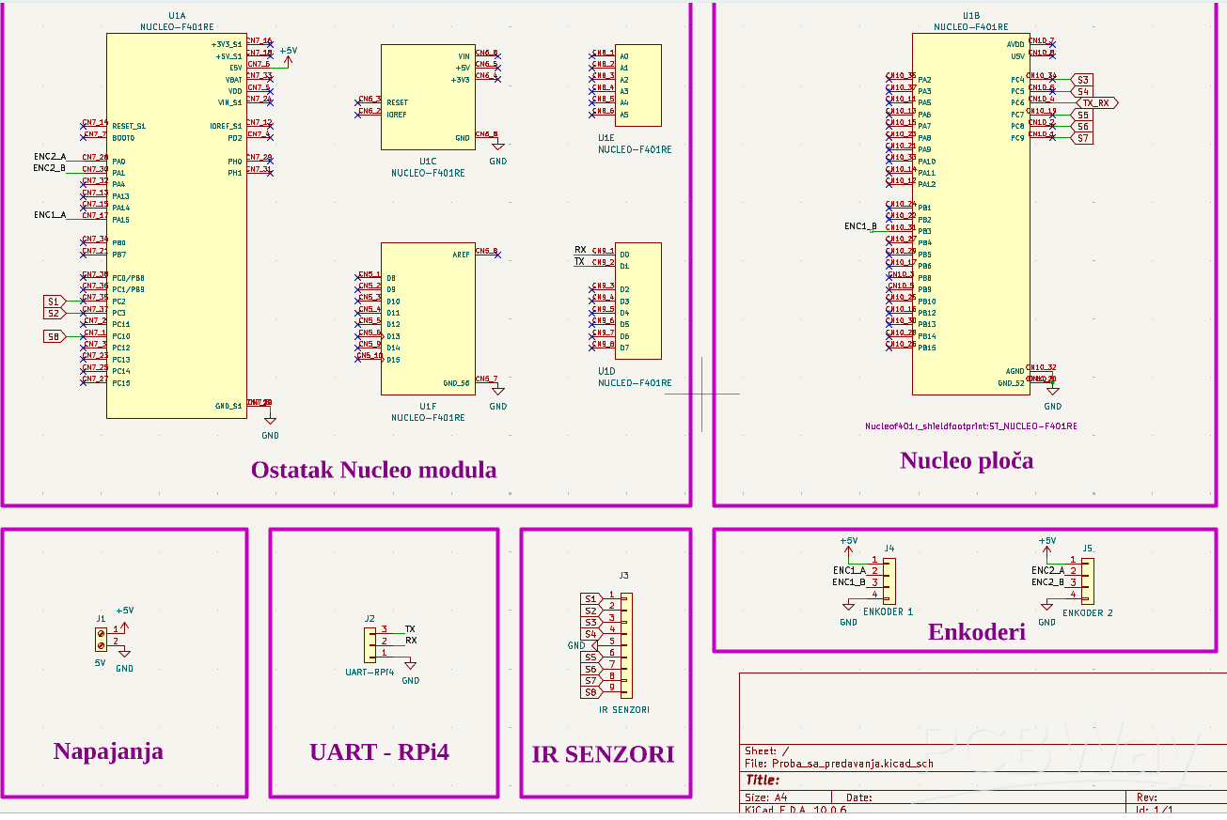Screen dimensions: 1227x820
Task: Click the U1B reference label
Action: click(x=971, y=16)
